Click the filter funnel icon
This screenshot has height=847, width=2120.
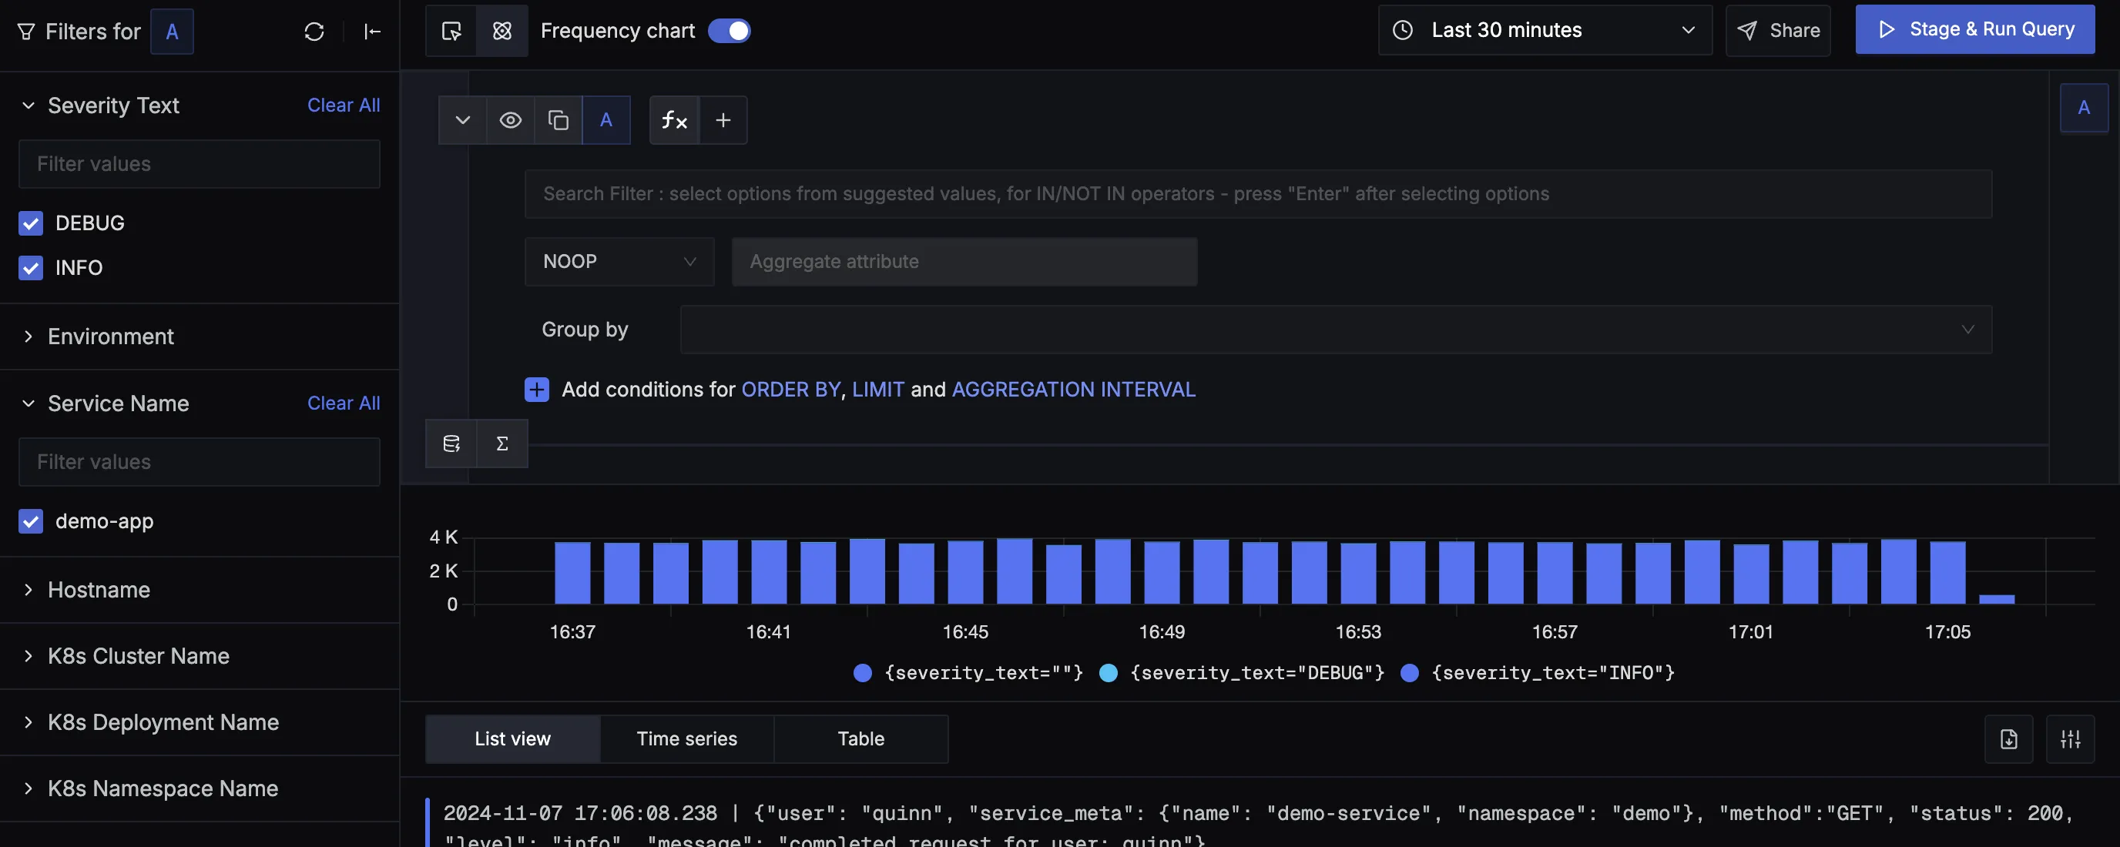click(x=26, y=32)
